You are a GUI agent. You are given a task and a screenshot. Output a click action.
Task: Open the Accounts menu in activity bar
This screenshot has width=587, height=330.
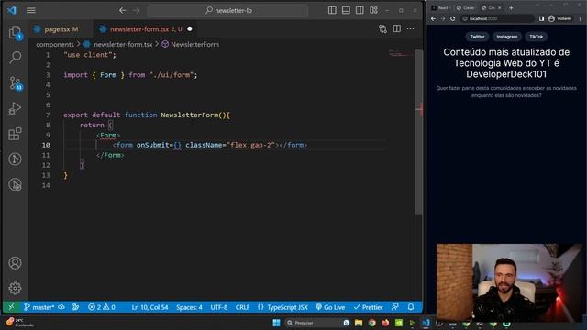pos(15,263)
